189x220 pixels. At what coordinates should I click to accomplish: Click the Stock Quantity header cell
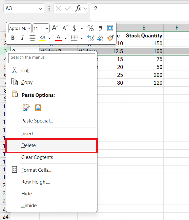(144, 35)
